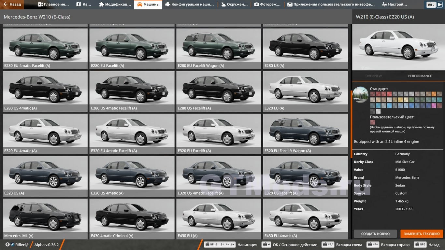Select the E280 US 4matic (A) car

[45, 91]
